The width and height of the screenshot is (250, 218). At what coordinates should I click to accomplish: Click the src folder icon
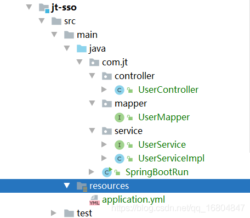[56, 21]
